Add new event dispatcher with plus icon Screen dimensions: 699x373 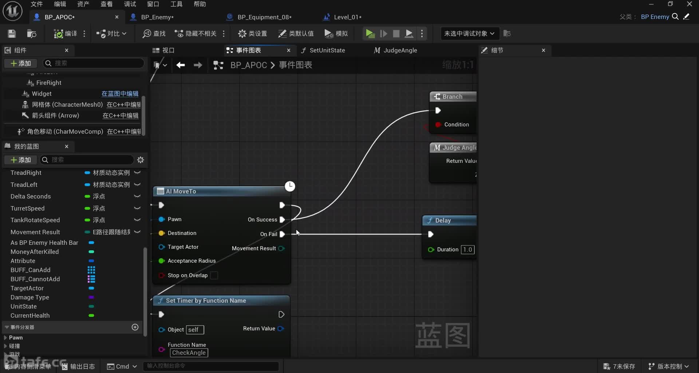tap(135, 327)
